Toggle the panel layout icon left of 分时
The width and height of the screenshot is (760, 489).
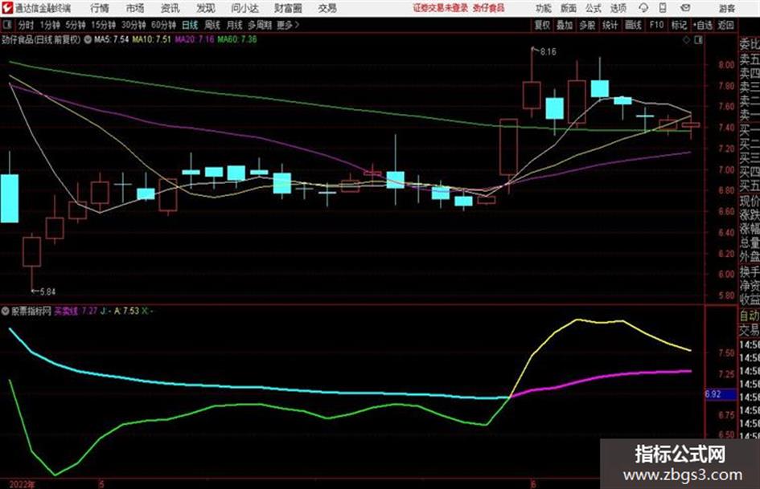7,25
